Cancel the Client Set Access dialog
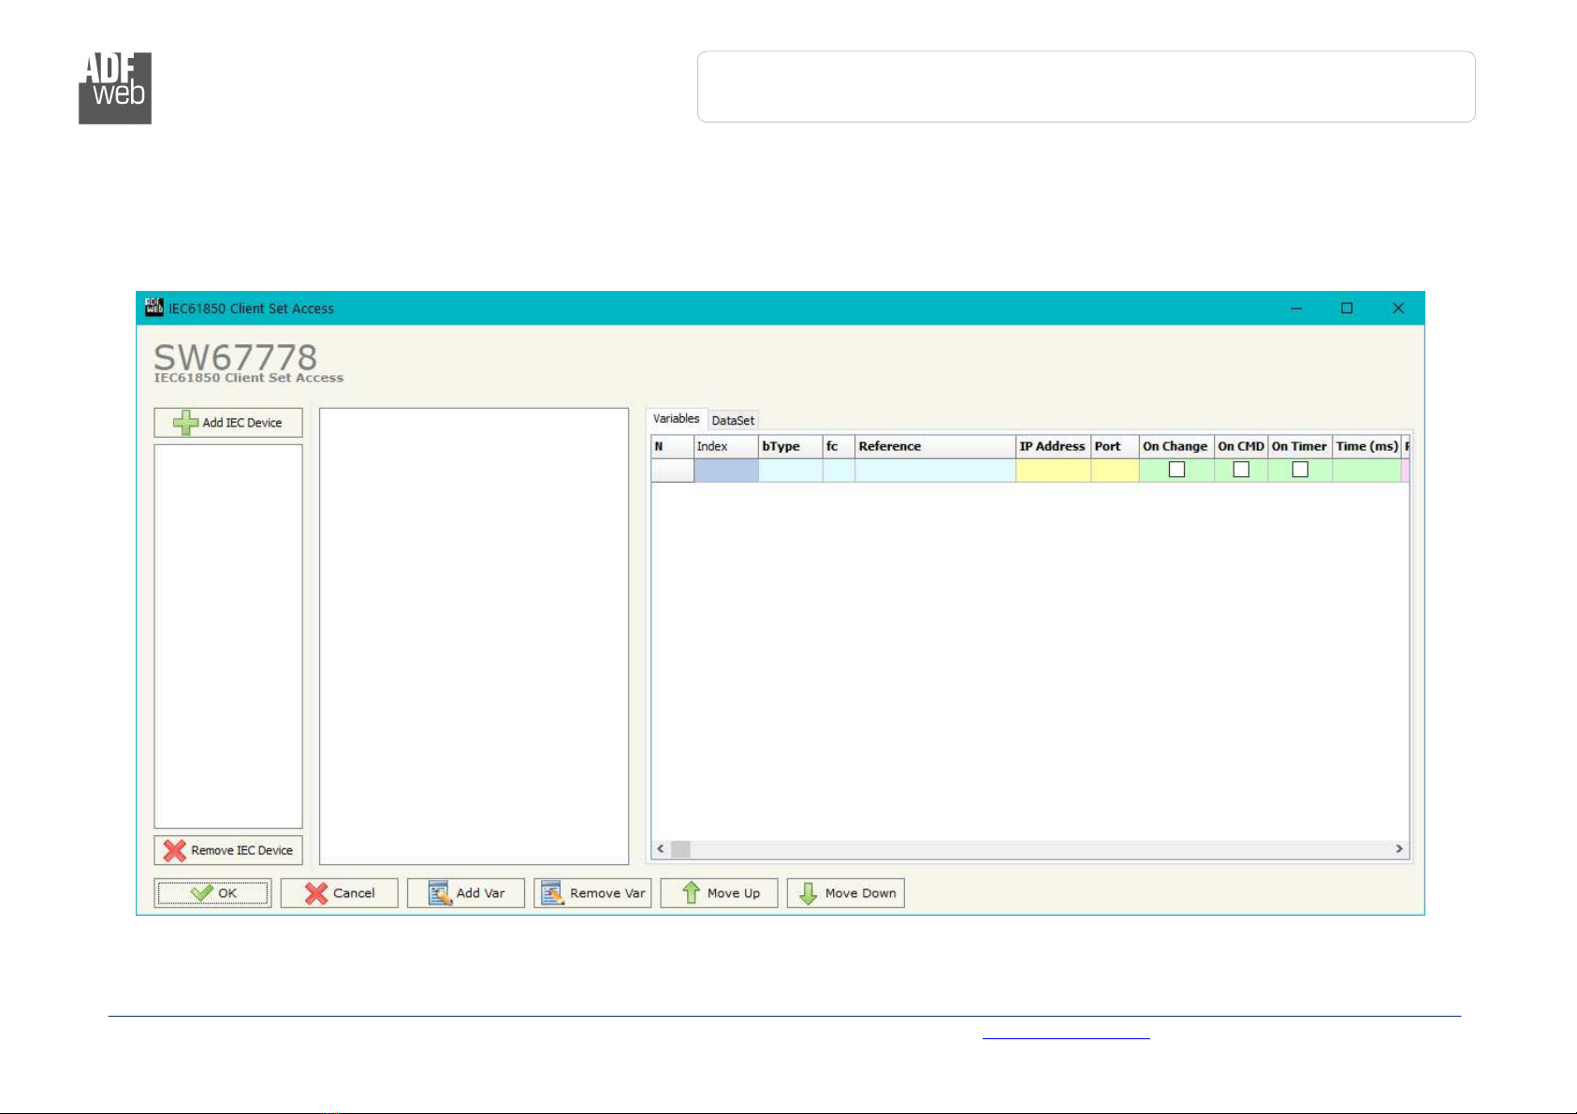The height and width of the screenshot is (1114, 1577). coord(339,893)
